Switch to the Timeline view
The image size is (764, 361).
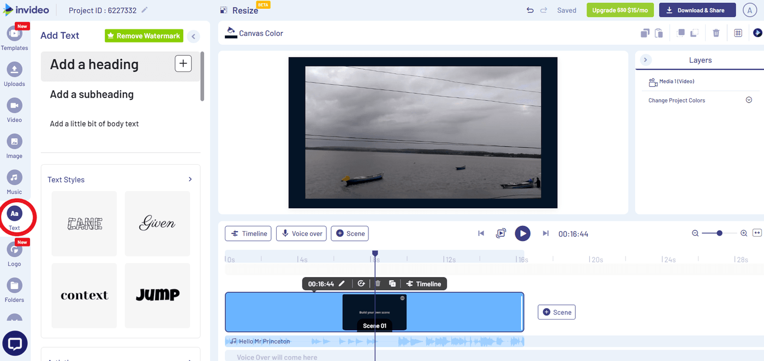pyautogui.click(x=248, y=233)
